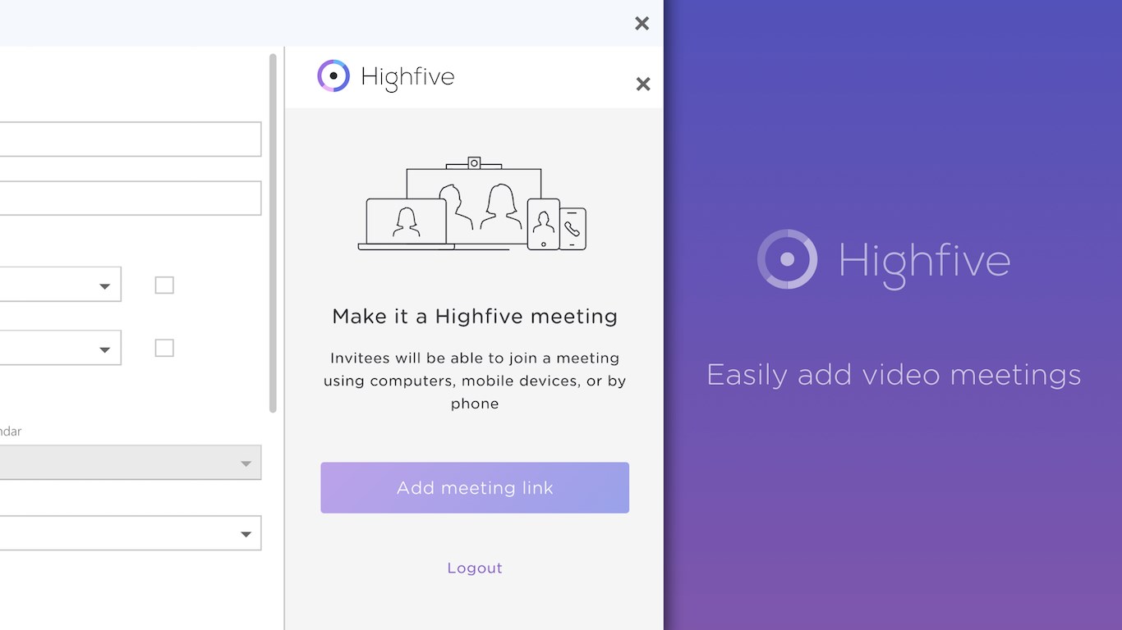Open the first small dropdown in form

click(x=60, y=285)
